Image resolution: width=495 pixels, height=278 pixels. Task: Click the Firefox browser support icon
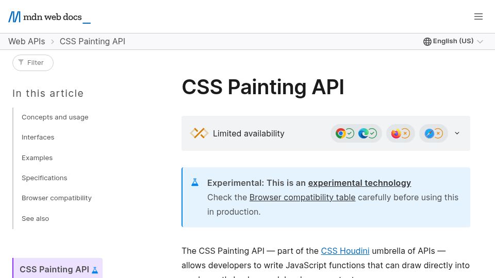click(396, 133)
